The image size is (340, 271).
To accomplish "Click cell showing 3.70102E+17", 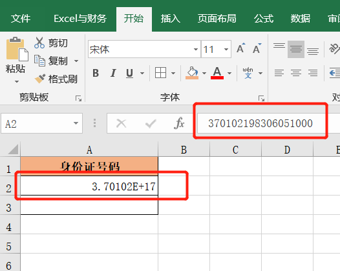I will pyautogui.click(x=89, y=186).
